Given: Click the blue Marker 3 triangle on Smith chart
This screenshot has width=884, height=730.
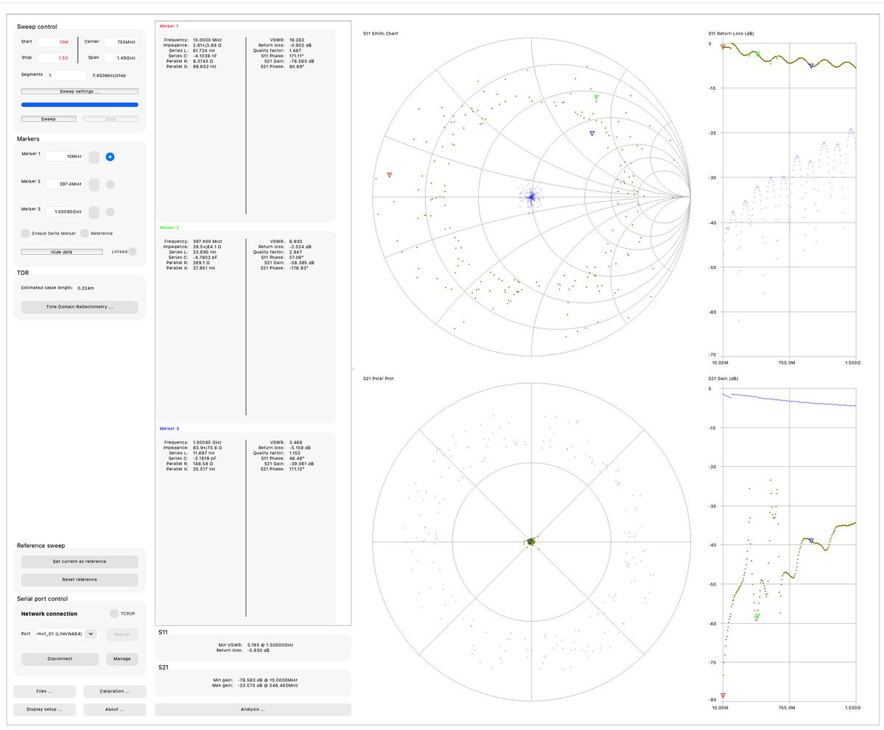Looking at the screenshot, I should click(592, 133).
